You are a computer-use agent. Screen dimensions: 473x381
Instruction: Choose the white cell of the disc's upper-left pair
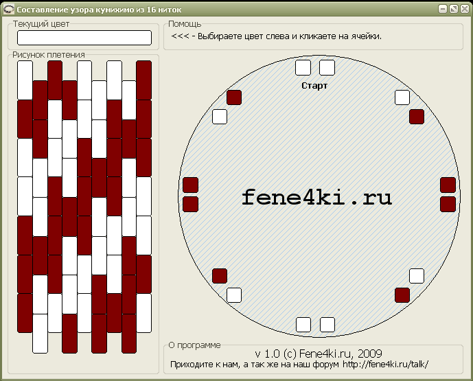coord(220,117)
